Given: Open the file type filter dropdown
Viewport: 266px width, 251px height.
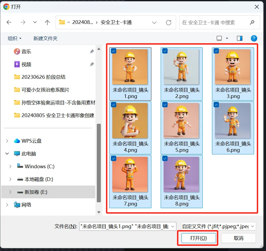Looking at the screenshot, I should pos(218,226).
